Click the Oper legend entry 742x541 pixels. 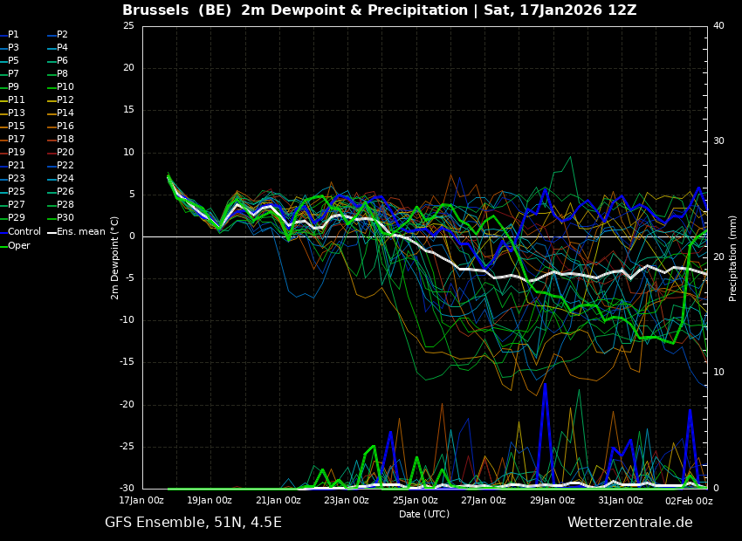click(15, 246)
